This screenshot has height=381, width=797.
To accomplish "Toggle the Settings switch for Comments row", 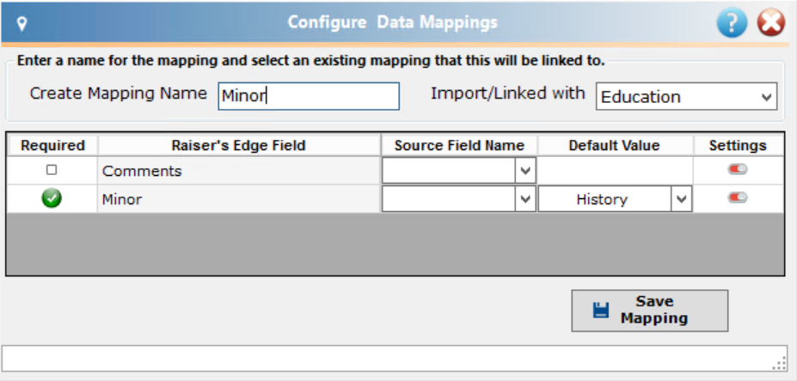I will [738, 169].
